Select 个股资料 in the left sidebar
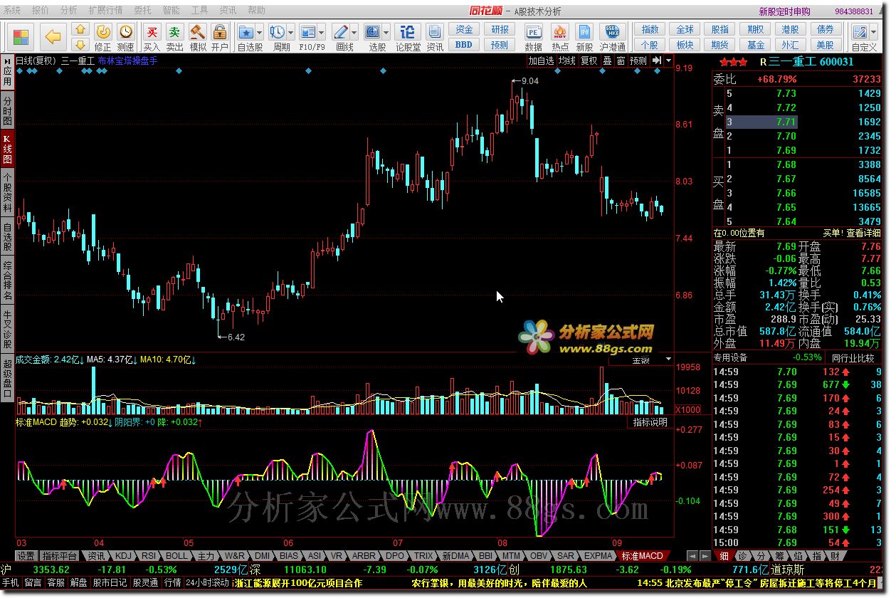This screenshot has height=598, width=891. pyautogui.click(x=7, y=193)
